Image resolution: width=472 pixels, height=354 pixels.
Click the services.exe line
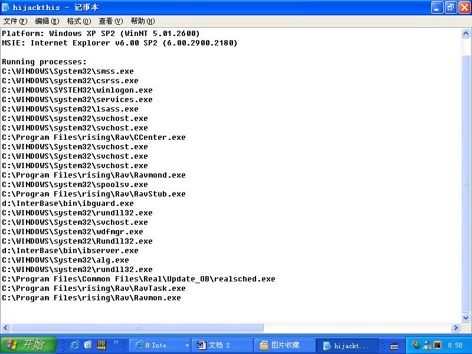pyautogui.click(x=77, y=99)
